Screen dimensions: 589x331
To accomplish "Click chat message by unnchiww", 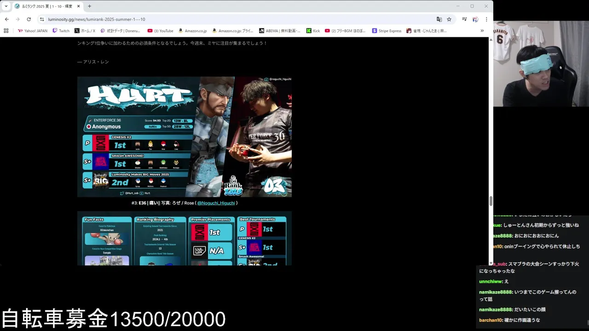I will click(494, 281).
